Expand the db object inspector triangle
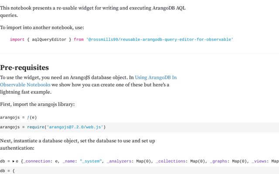The height and width of the screenshot is (174, 279). click(x=14, y=161)
